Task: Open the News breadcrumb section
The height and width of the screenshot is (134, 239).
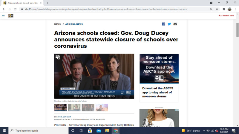Action: click(x=57, y=24)
